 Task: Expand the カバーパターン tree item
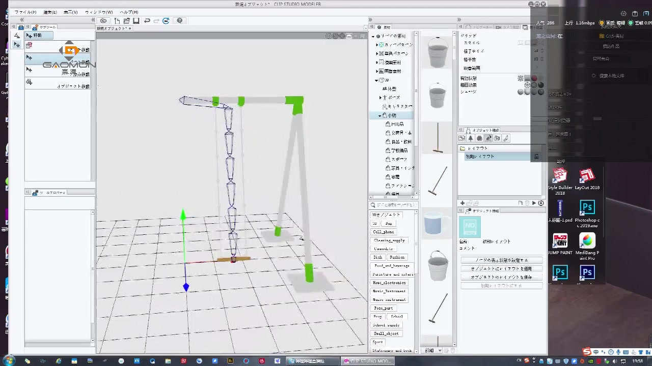point(376,45)
